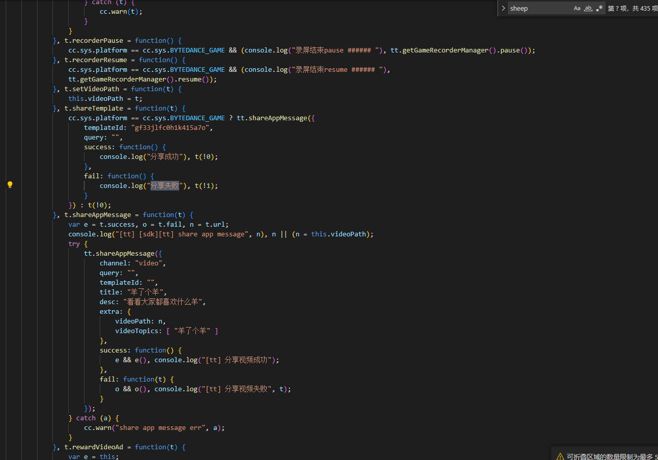
Task: Click the "share app message err" string
Action: click(160, 428)
